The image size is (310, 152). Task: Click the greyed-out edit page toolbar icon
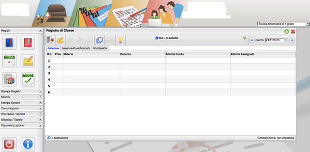(89, 40)
